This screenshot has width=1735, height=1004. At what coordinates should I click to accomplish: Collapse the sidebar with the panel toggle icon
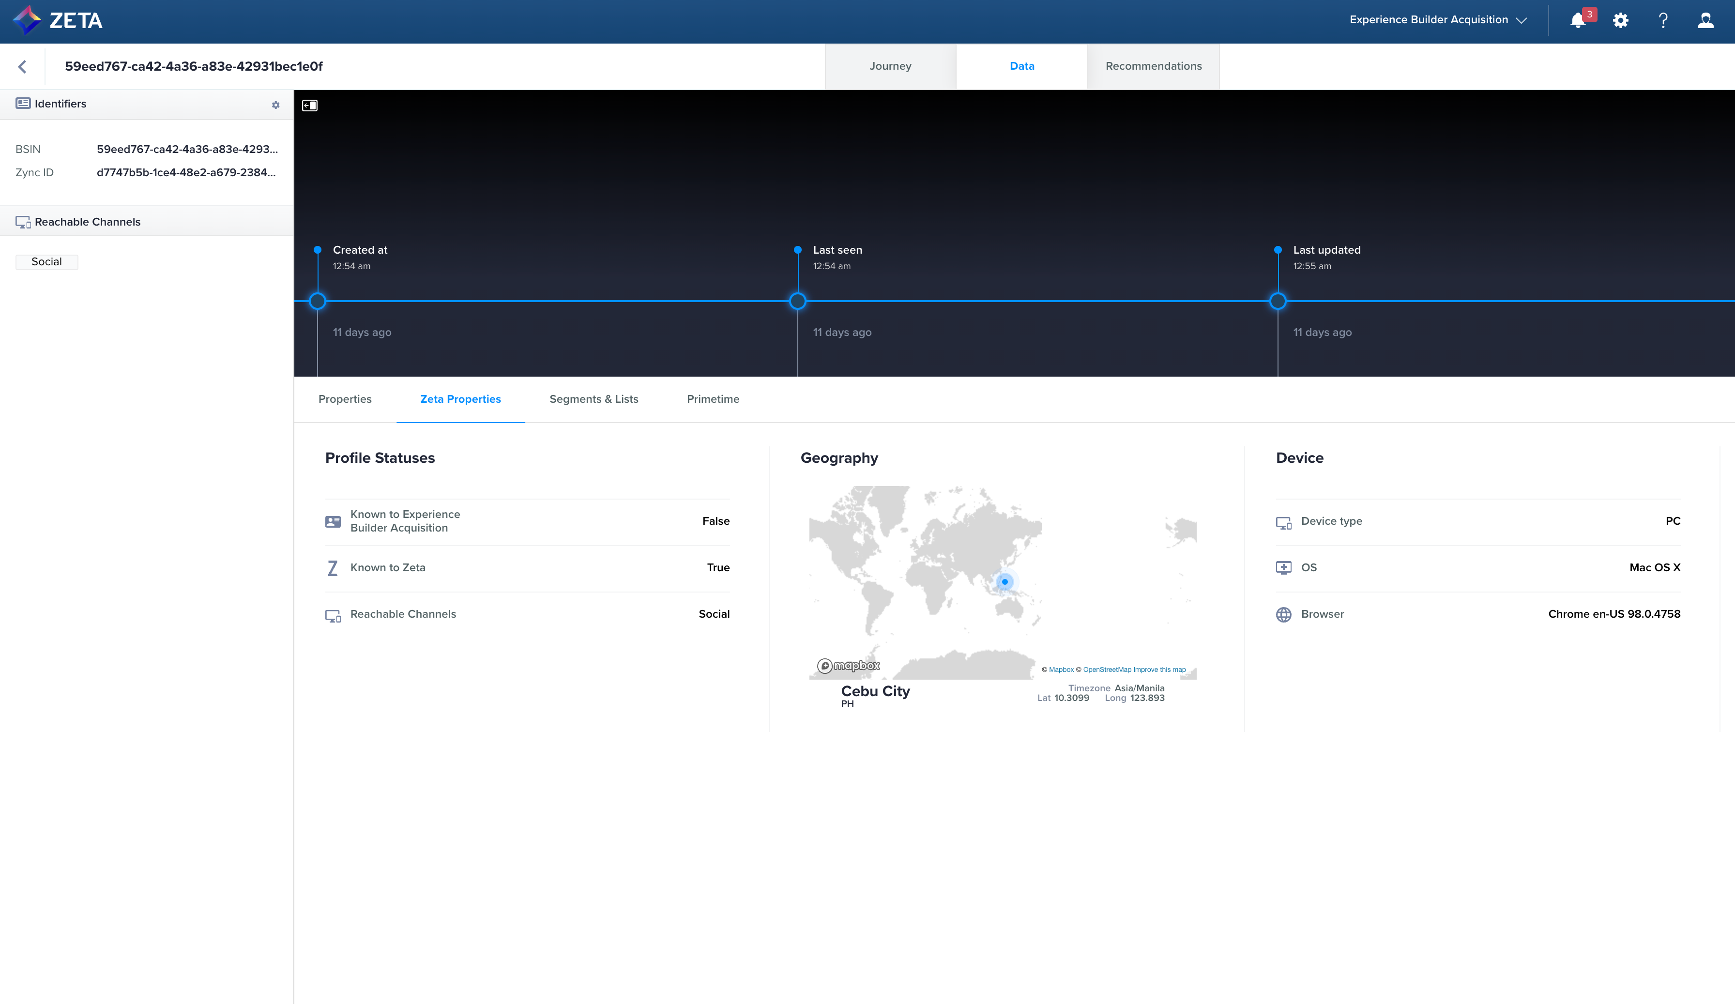tap(310, 106)
